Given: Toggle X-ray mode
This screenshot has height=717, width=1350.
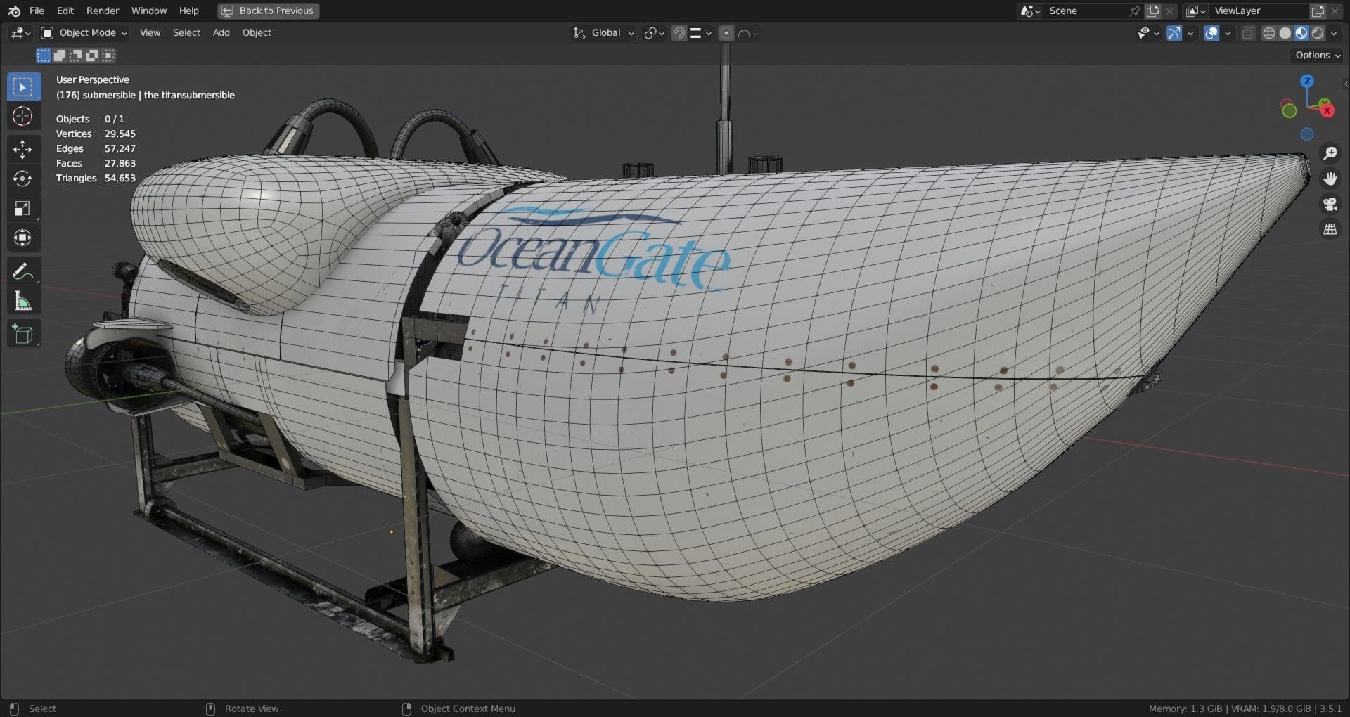Looking at the screenshot, I should (x=1248, y=33).
